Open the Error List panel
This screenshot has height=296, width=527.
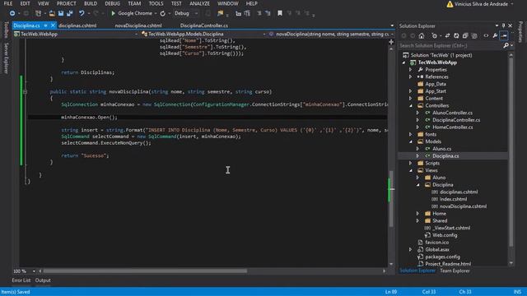pos(21,280)
